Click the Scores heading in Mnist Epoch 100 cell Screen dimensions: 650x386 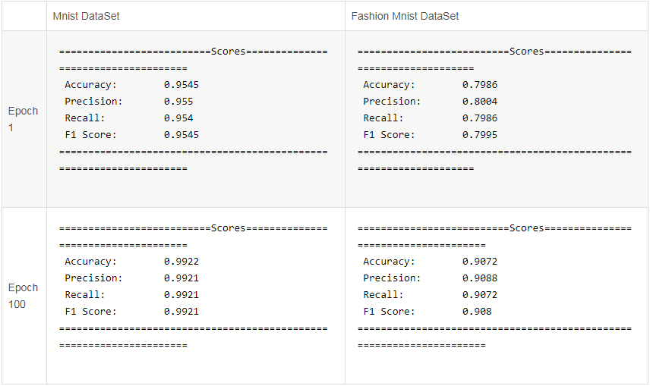229,228
